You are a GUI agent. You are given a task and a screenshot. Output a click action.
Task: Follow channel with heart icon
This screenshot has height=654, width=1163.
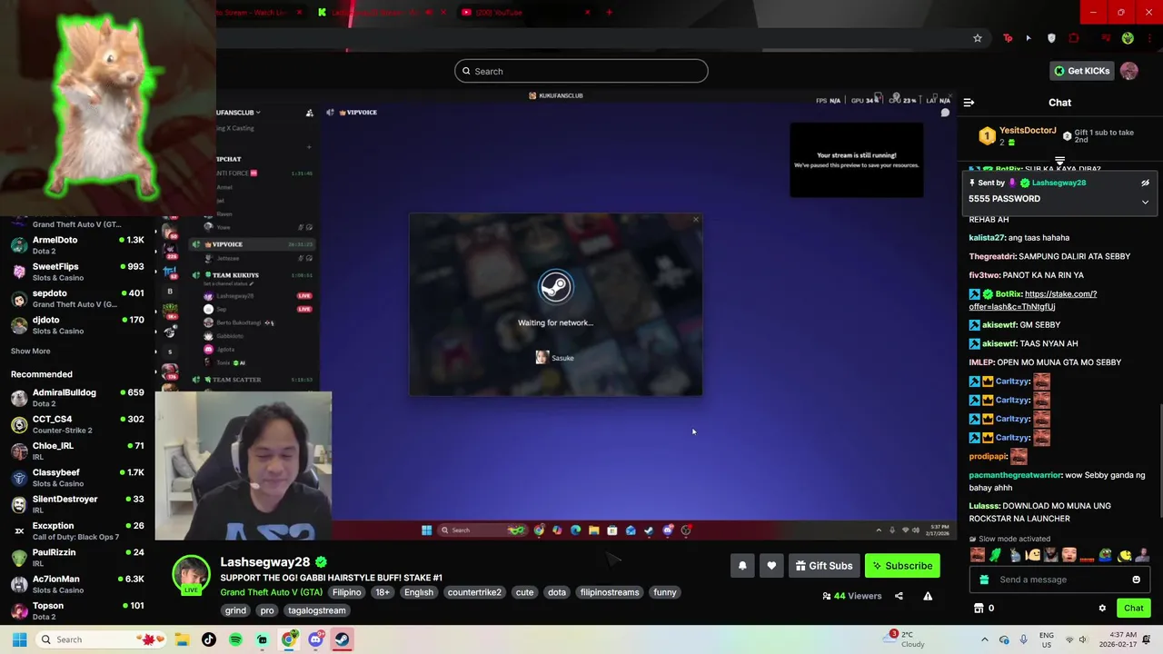771,566
